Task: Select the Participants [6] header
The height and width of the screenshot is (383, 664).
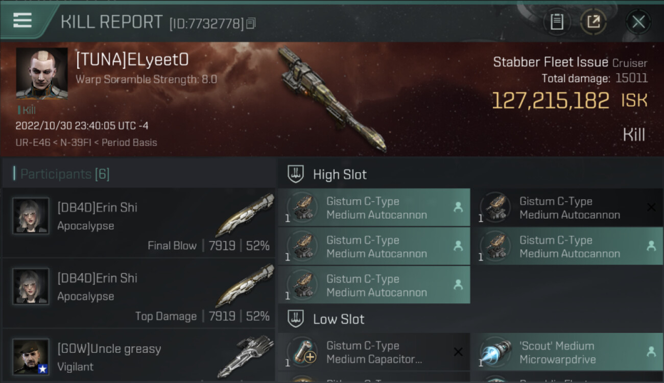Action: 65,174
